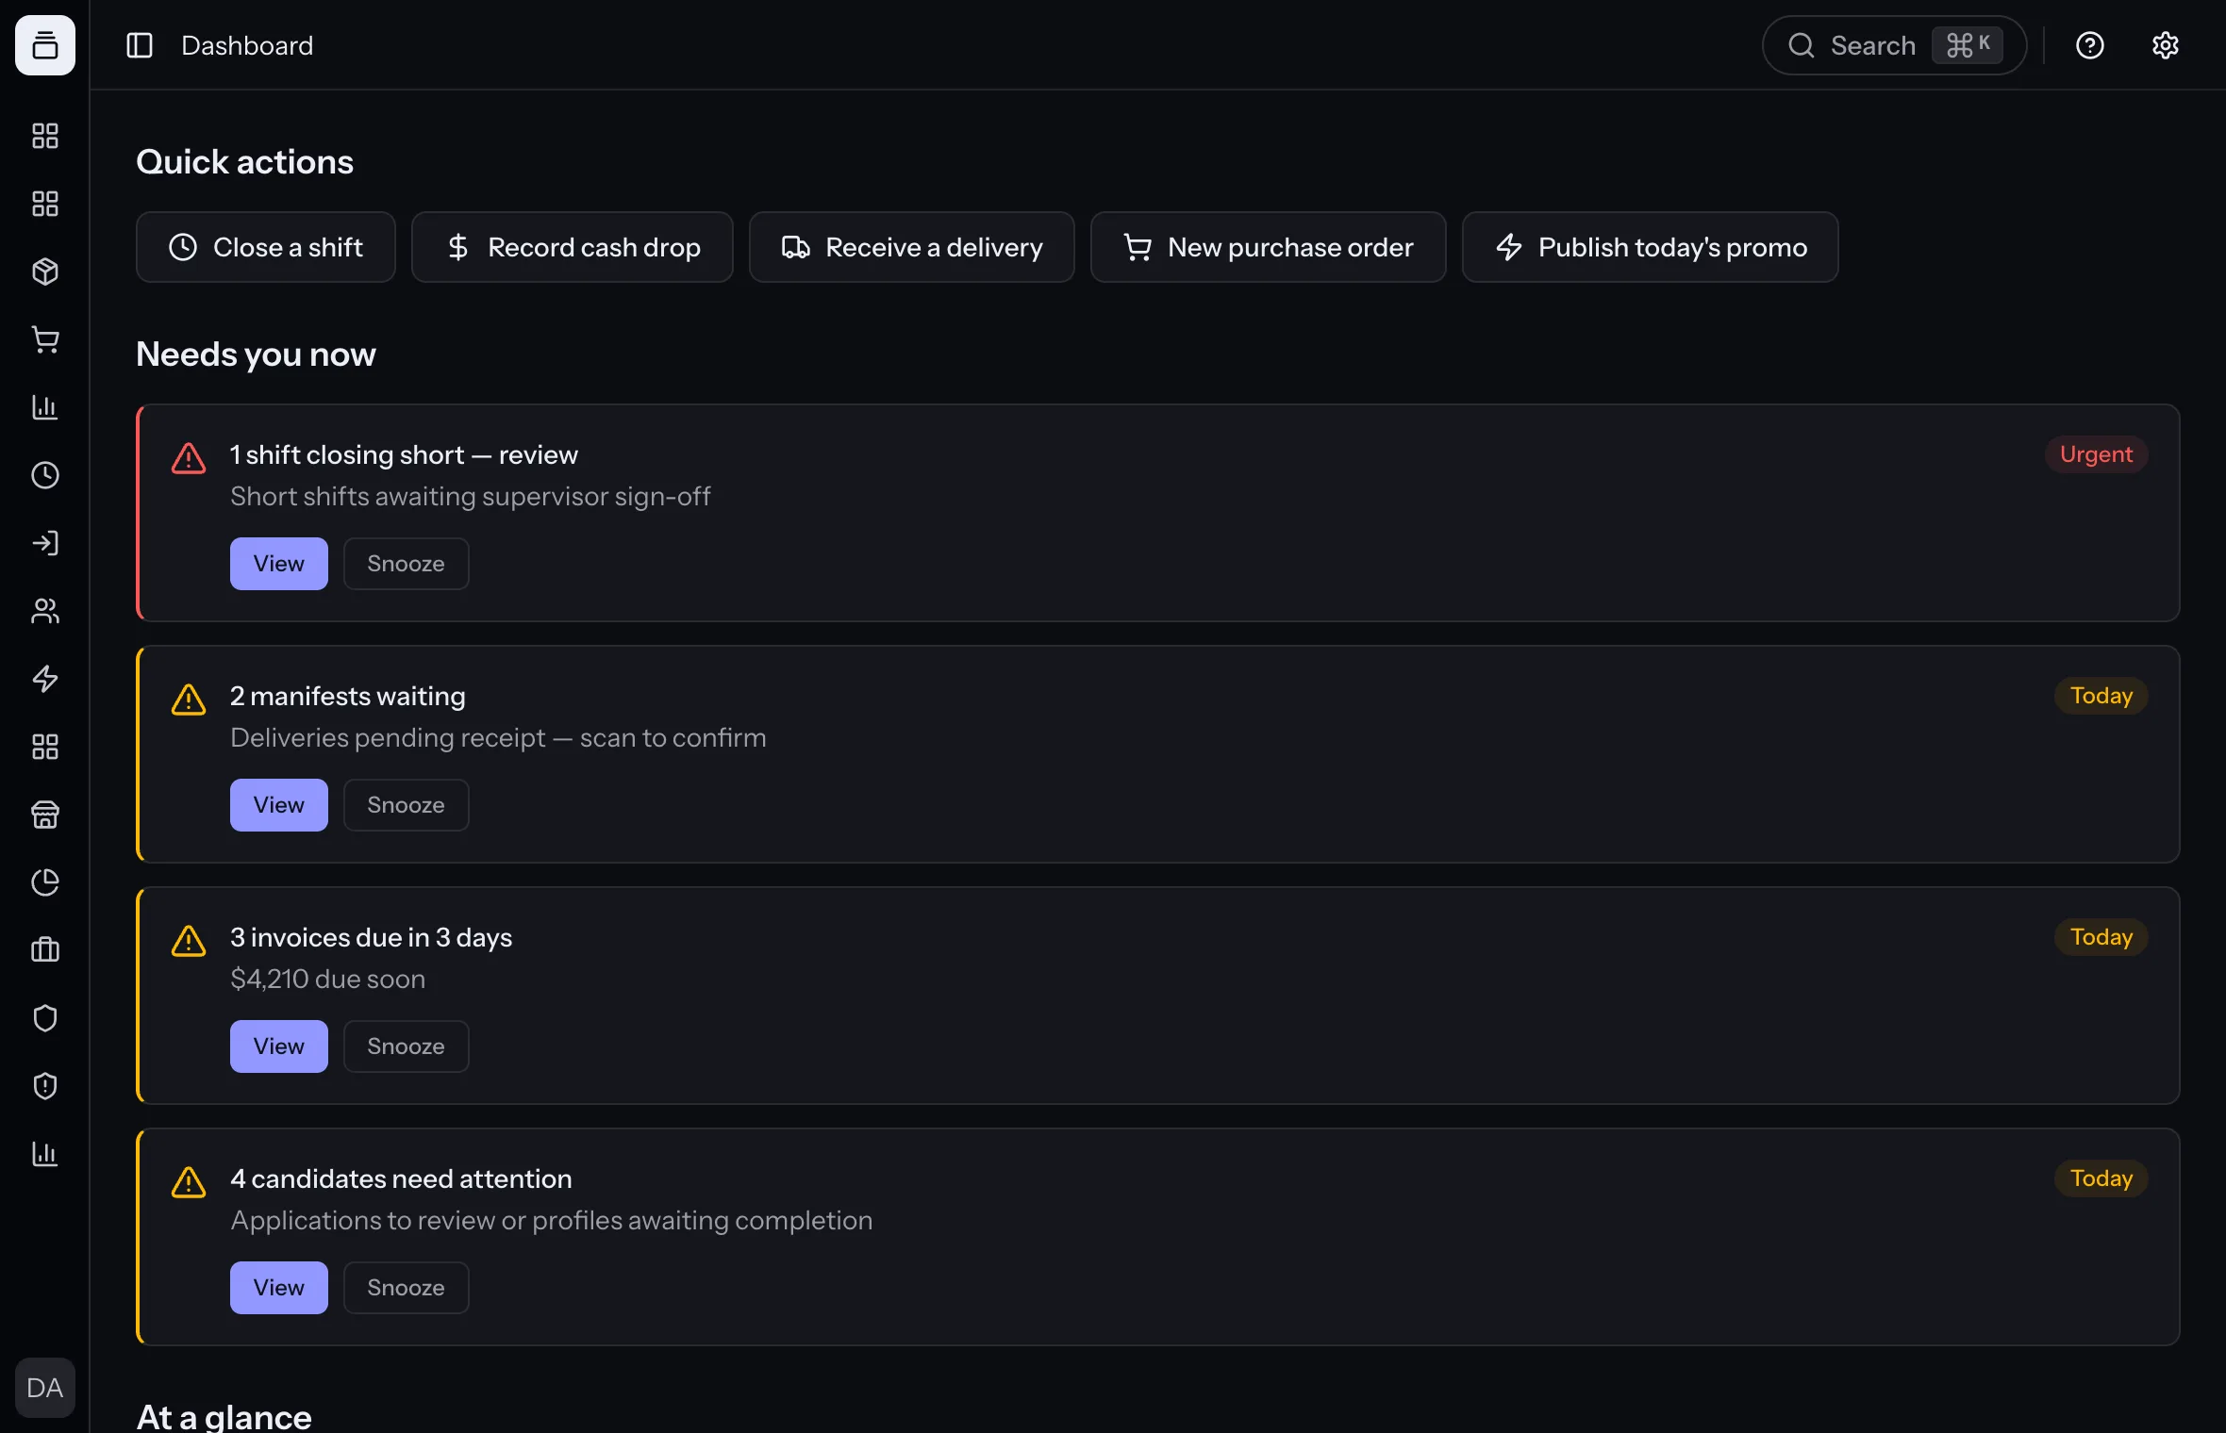This screenshot has height=1433, width=2226.
Task: Click '4 candidates need attention' title
Action: click(x=401, y=1178)
